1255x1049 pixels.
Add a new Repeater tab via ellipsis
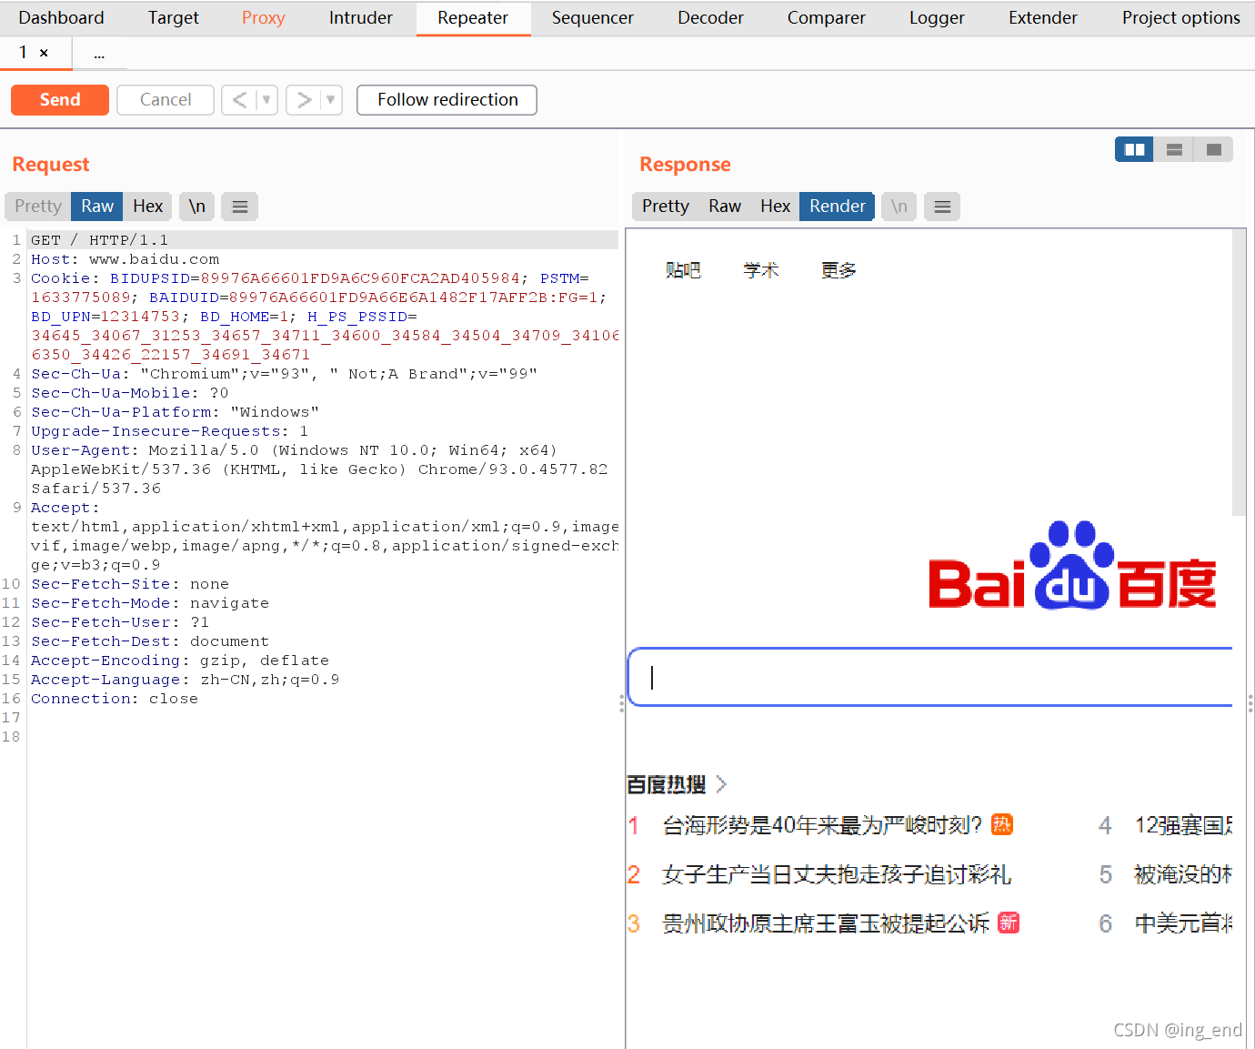coord(99,55)
